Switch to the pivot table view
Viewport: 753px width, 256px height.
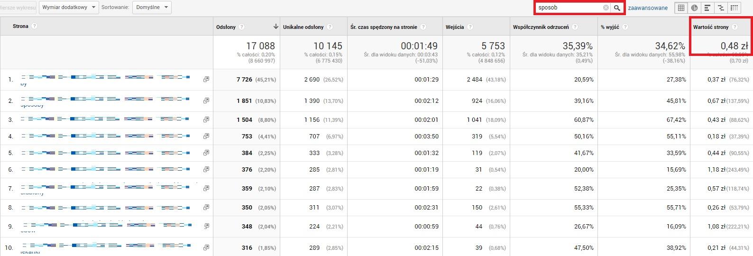pos(734,8)
